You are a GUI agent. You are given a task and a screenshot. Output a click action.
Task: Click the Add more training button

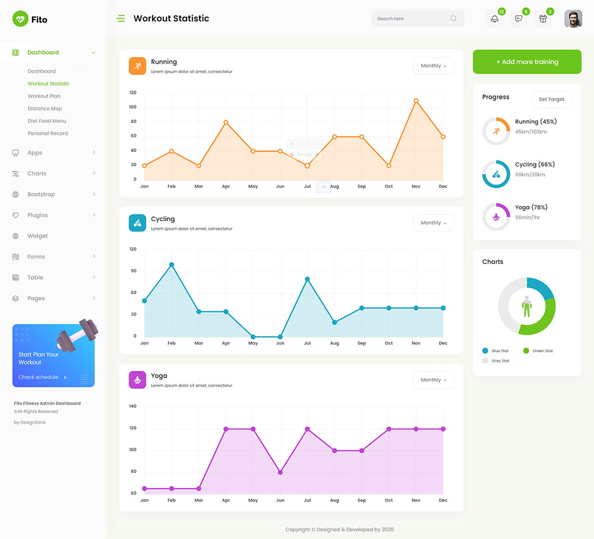527,62
